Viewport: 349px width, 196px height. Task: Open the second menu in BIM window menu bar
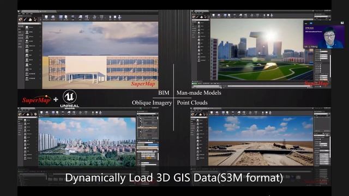23,14
